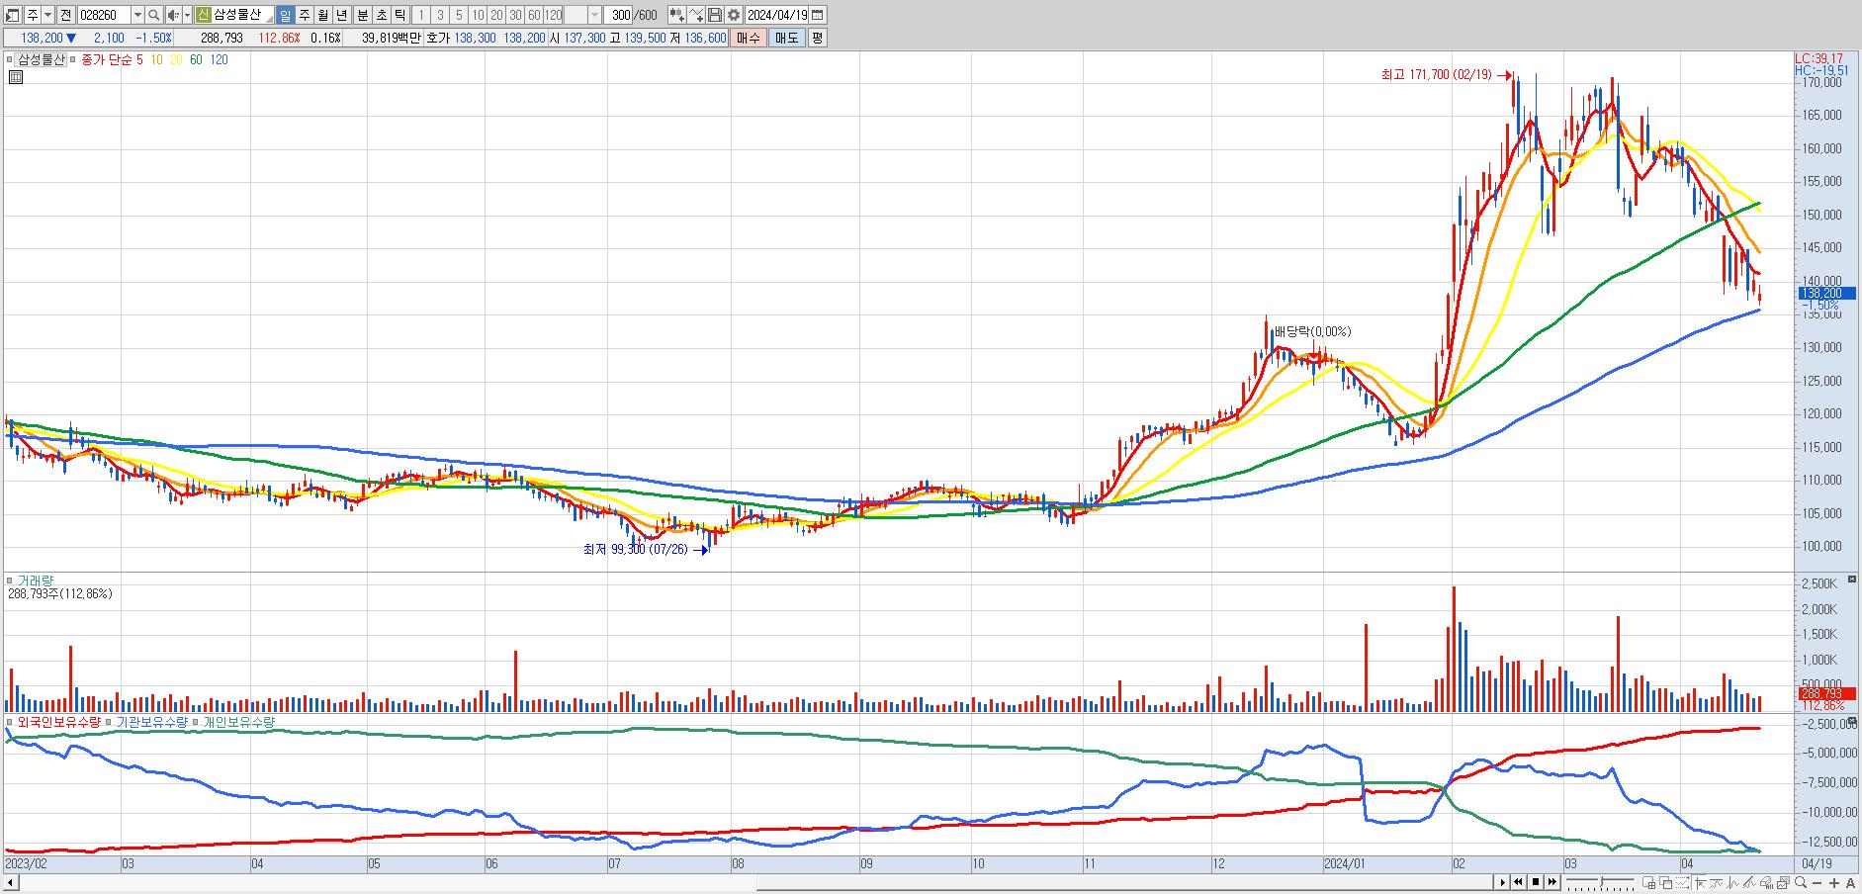This screenshot has height=894, width=1862.
Task: Switch to the 초 second chart period
Action: (381, 15)
